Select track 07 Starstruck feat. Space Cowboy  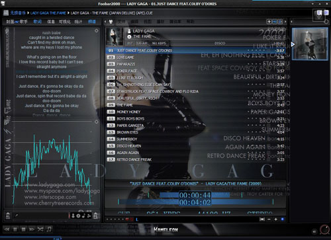tap(196, 91)
